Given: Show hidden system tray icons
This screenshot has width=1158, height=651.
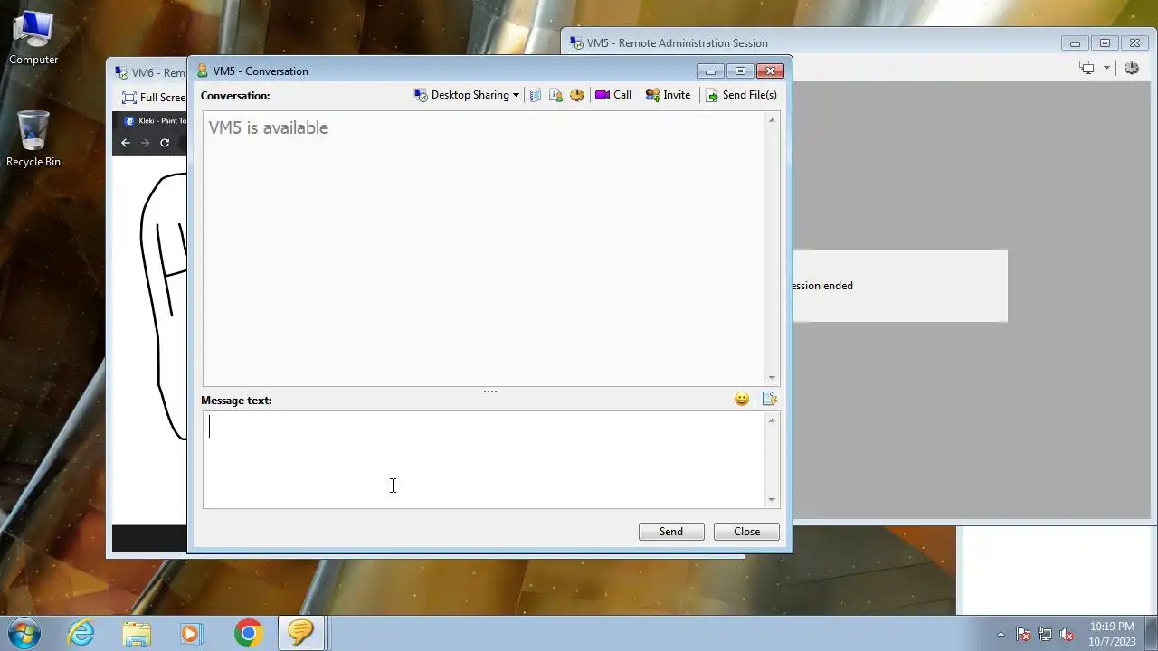Looking at the screenshot, I should (1001, 635).
